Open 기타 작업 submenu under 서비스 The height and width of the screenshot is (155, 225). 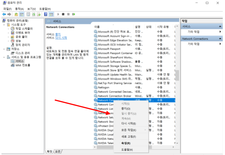coord(202,32)
